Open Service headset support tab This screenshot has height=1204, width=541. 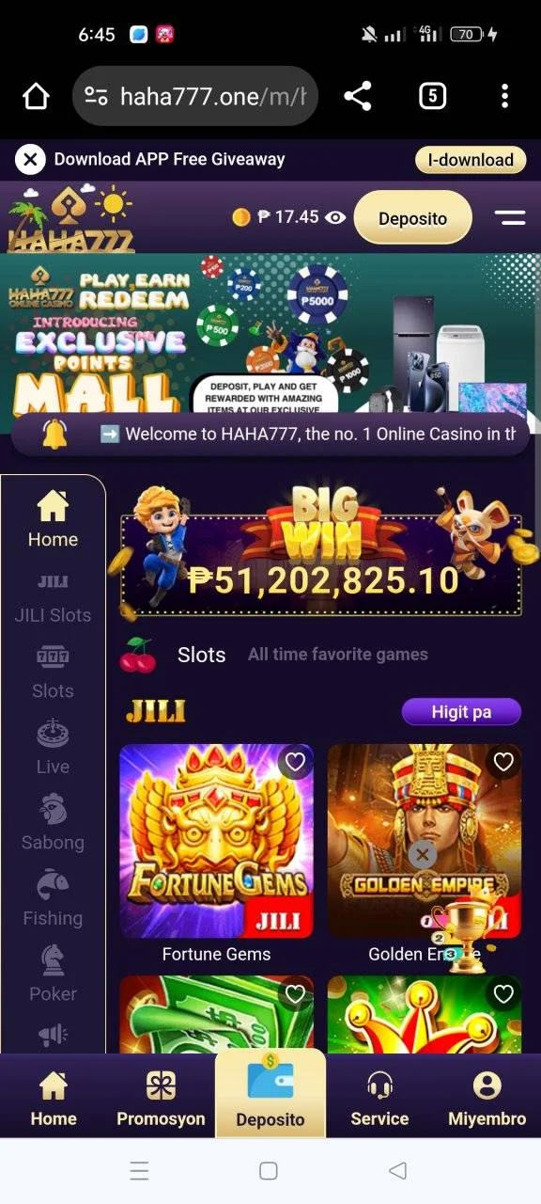pyautogui.click(x=379, y=1099)
